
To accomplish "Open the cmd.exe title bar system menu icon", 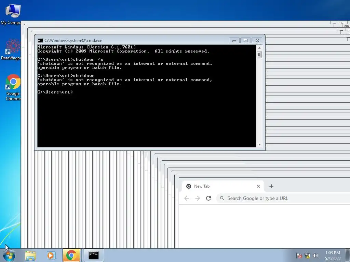I will 40,41.
